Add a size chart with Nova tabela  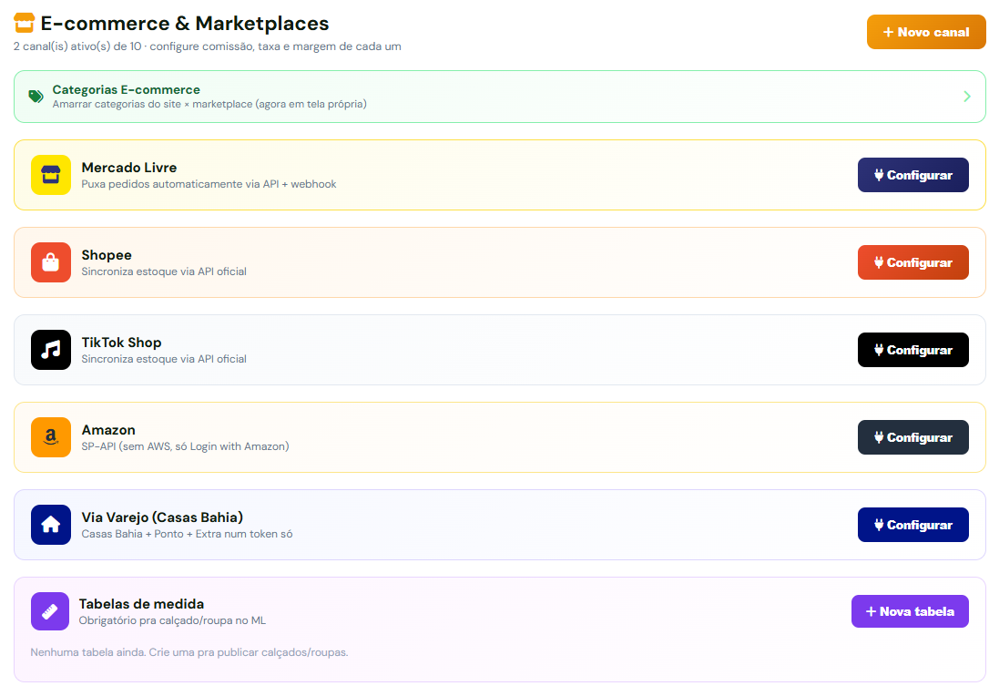(910, 611)
